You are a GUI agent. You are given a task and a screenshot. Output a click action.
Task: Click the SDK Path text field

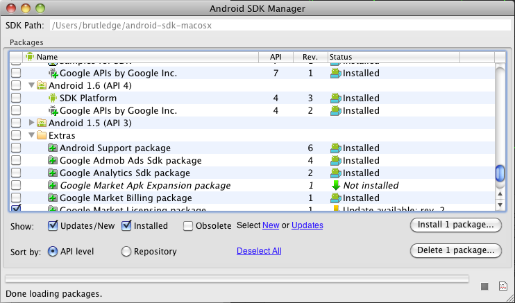(280, 26)
